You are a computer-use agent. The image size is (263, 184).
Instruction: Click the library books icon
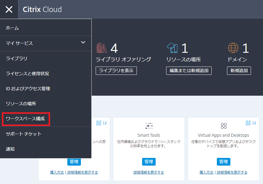tap(102, 48)
